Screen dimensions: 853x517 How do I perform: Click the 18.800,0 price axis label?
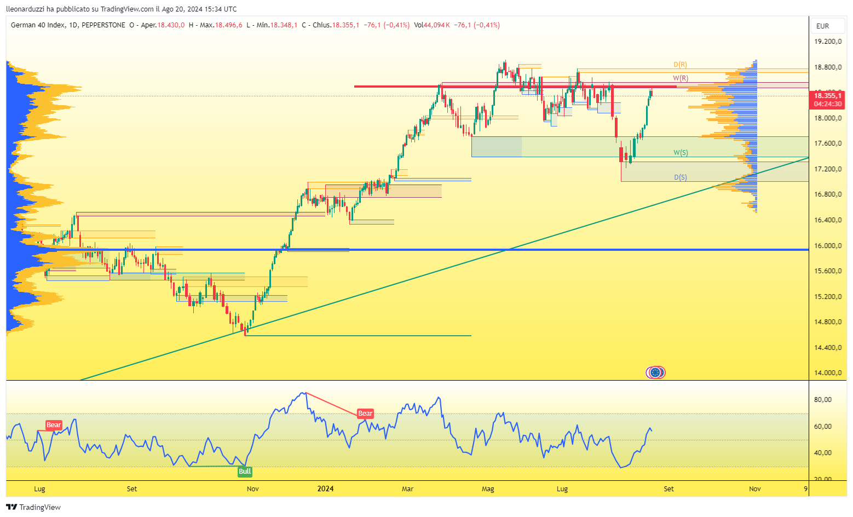coord(827,67)
